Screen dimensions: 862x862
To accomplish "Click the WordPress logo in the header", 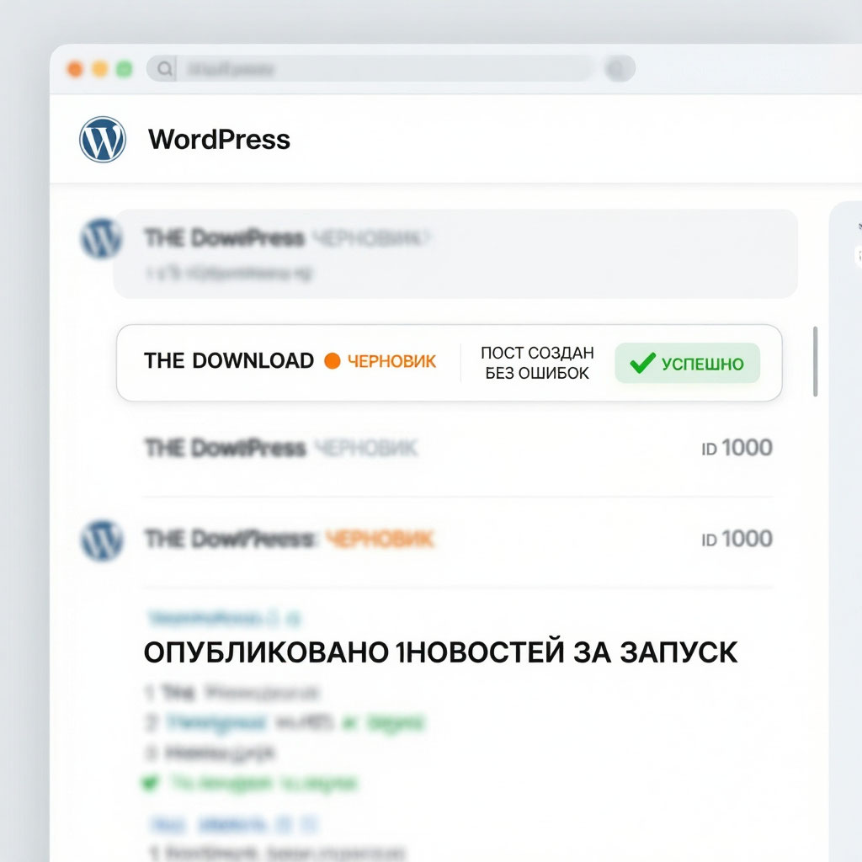I will 102,139.
